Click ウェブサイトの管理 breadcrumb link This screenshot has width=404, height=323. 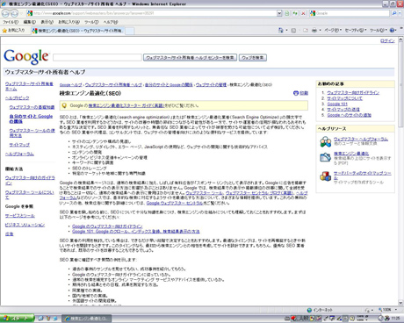(211, 85)
